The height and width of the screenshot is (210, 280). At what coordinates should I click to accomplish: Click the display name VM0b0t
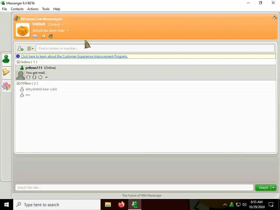click(x=39, y=24)
